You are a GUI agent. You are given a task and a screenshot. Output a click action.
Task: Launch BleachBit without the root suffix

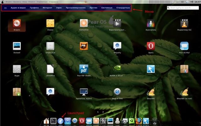[x=151, y=92]
